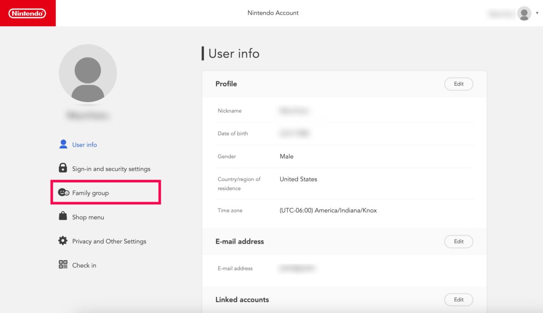Edit the Linked accounts section
This screenshot has height=313, width=543.
click(459, 299)
